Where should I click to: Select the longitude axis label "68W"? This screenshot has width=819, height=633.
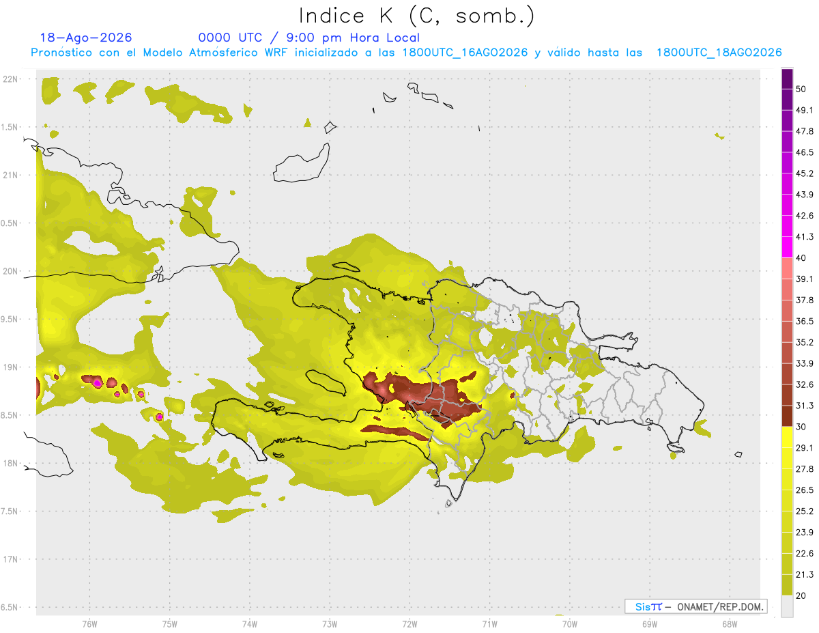pos(730,623)
